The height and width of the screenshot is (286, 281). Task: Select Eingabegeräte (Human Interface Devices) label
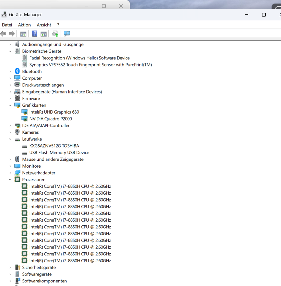(x=62, y=92)
